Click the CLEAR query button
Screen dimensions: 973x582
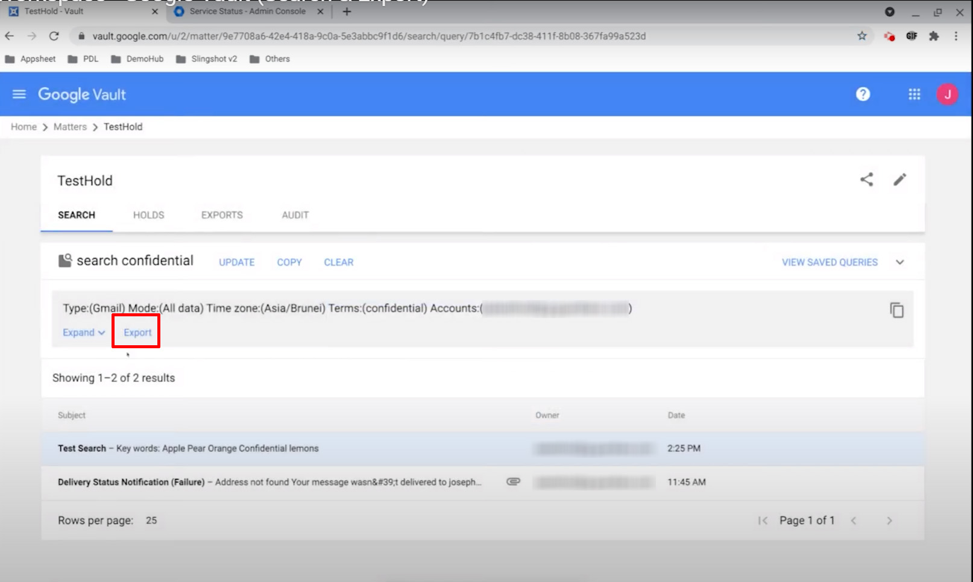(x=339, y=262)
